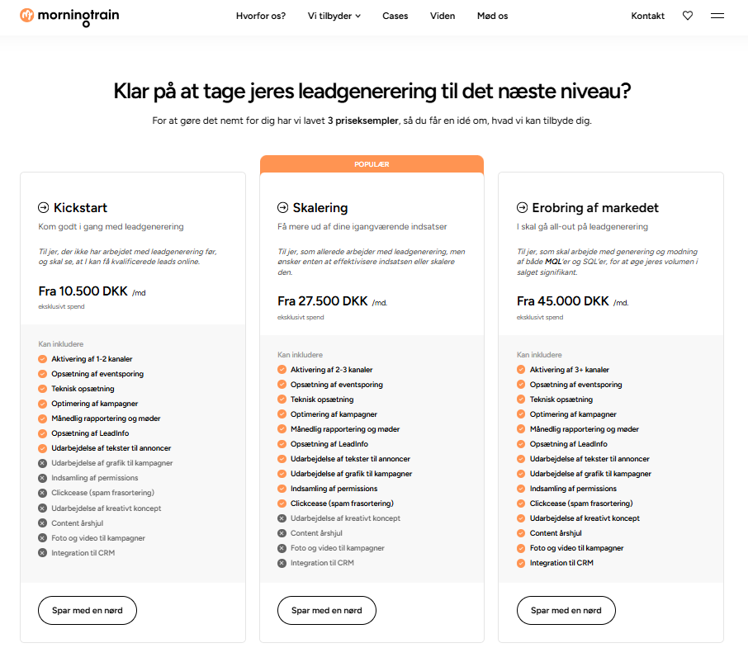The height and width of the screenshot is (662, 748).
Task: Open the hamburger menu icon
Action: 717,16
